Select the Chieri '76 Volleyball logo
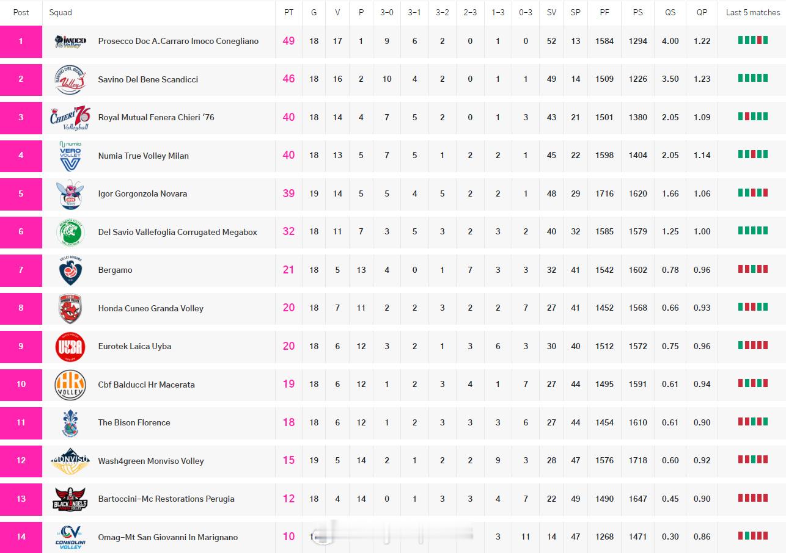Viewport: 786px width, 553px height. point(70,117)
